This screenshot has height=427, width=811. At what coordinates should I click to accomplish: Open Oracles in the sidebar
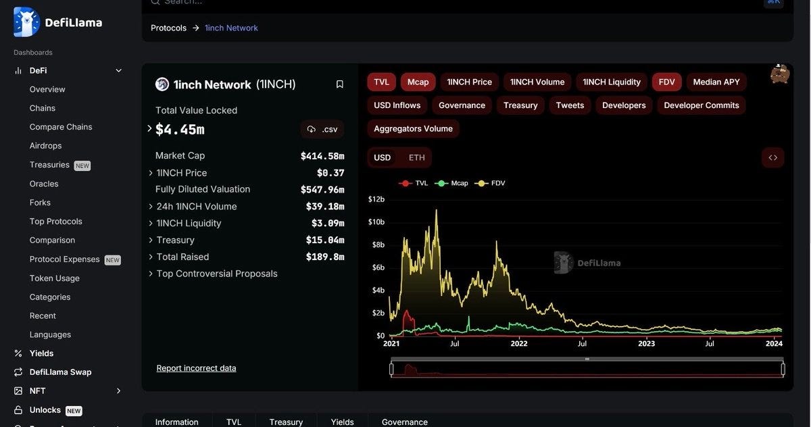coord(44,184)
